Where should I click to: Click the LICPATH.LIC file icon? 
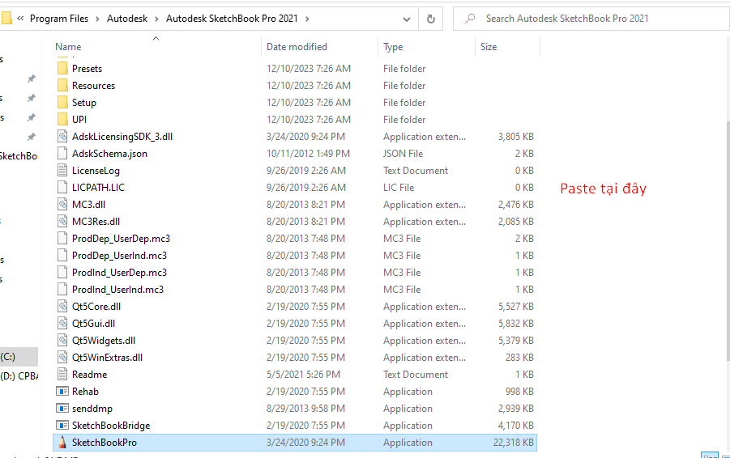tap(62, 188)
